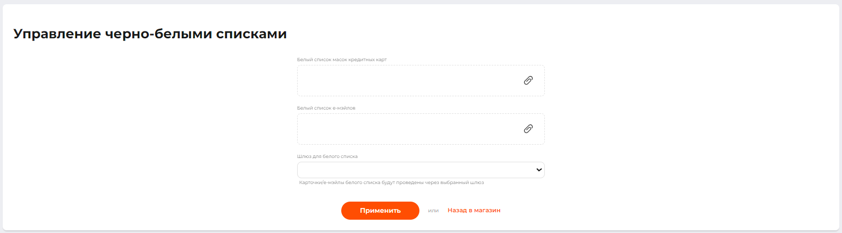Click the label Белый список е-мэйлов
The width and height of the screenshot is (842, 233).
tap(326, 108)
